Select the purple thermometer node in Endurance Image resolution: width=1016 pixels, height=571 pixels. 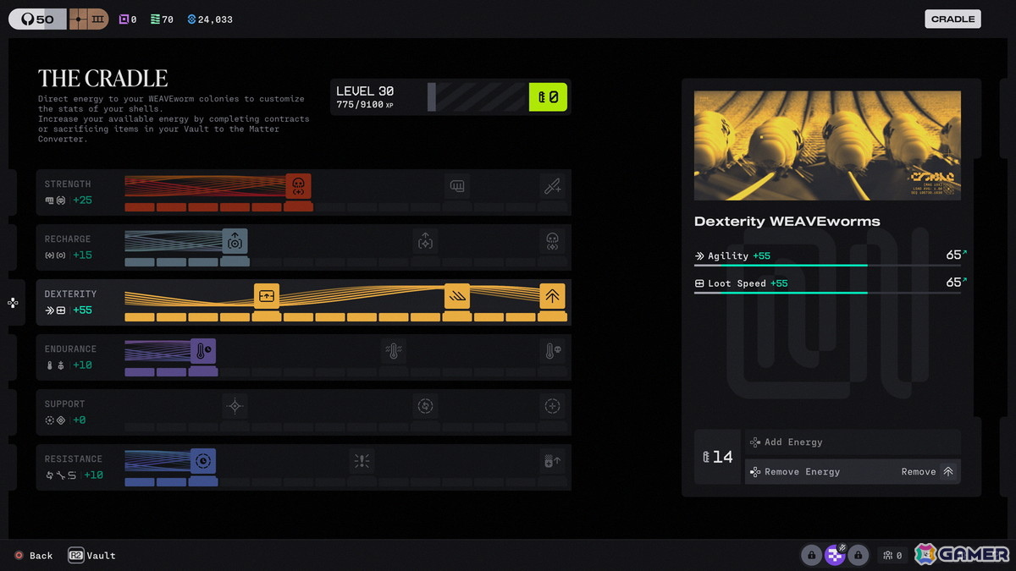pos(203,351)
